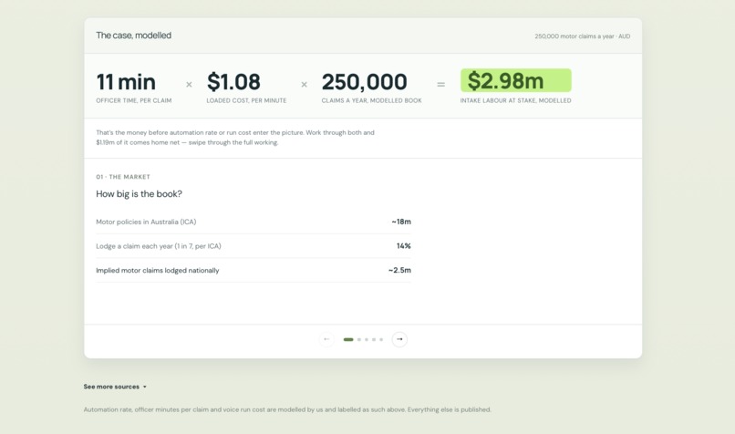Click the How big is the book? heading

tap(139, 194)
